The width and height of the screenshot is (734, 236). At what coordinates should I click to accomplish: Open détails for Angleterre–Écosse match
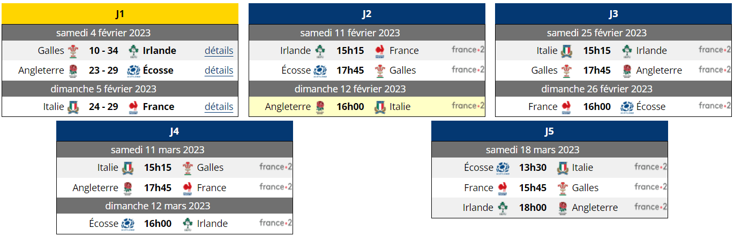tap(219, 70)
